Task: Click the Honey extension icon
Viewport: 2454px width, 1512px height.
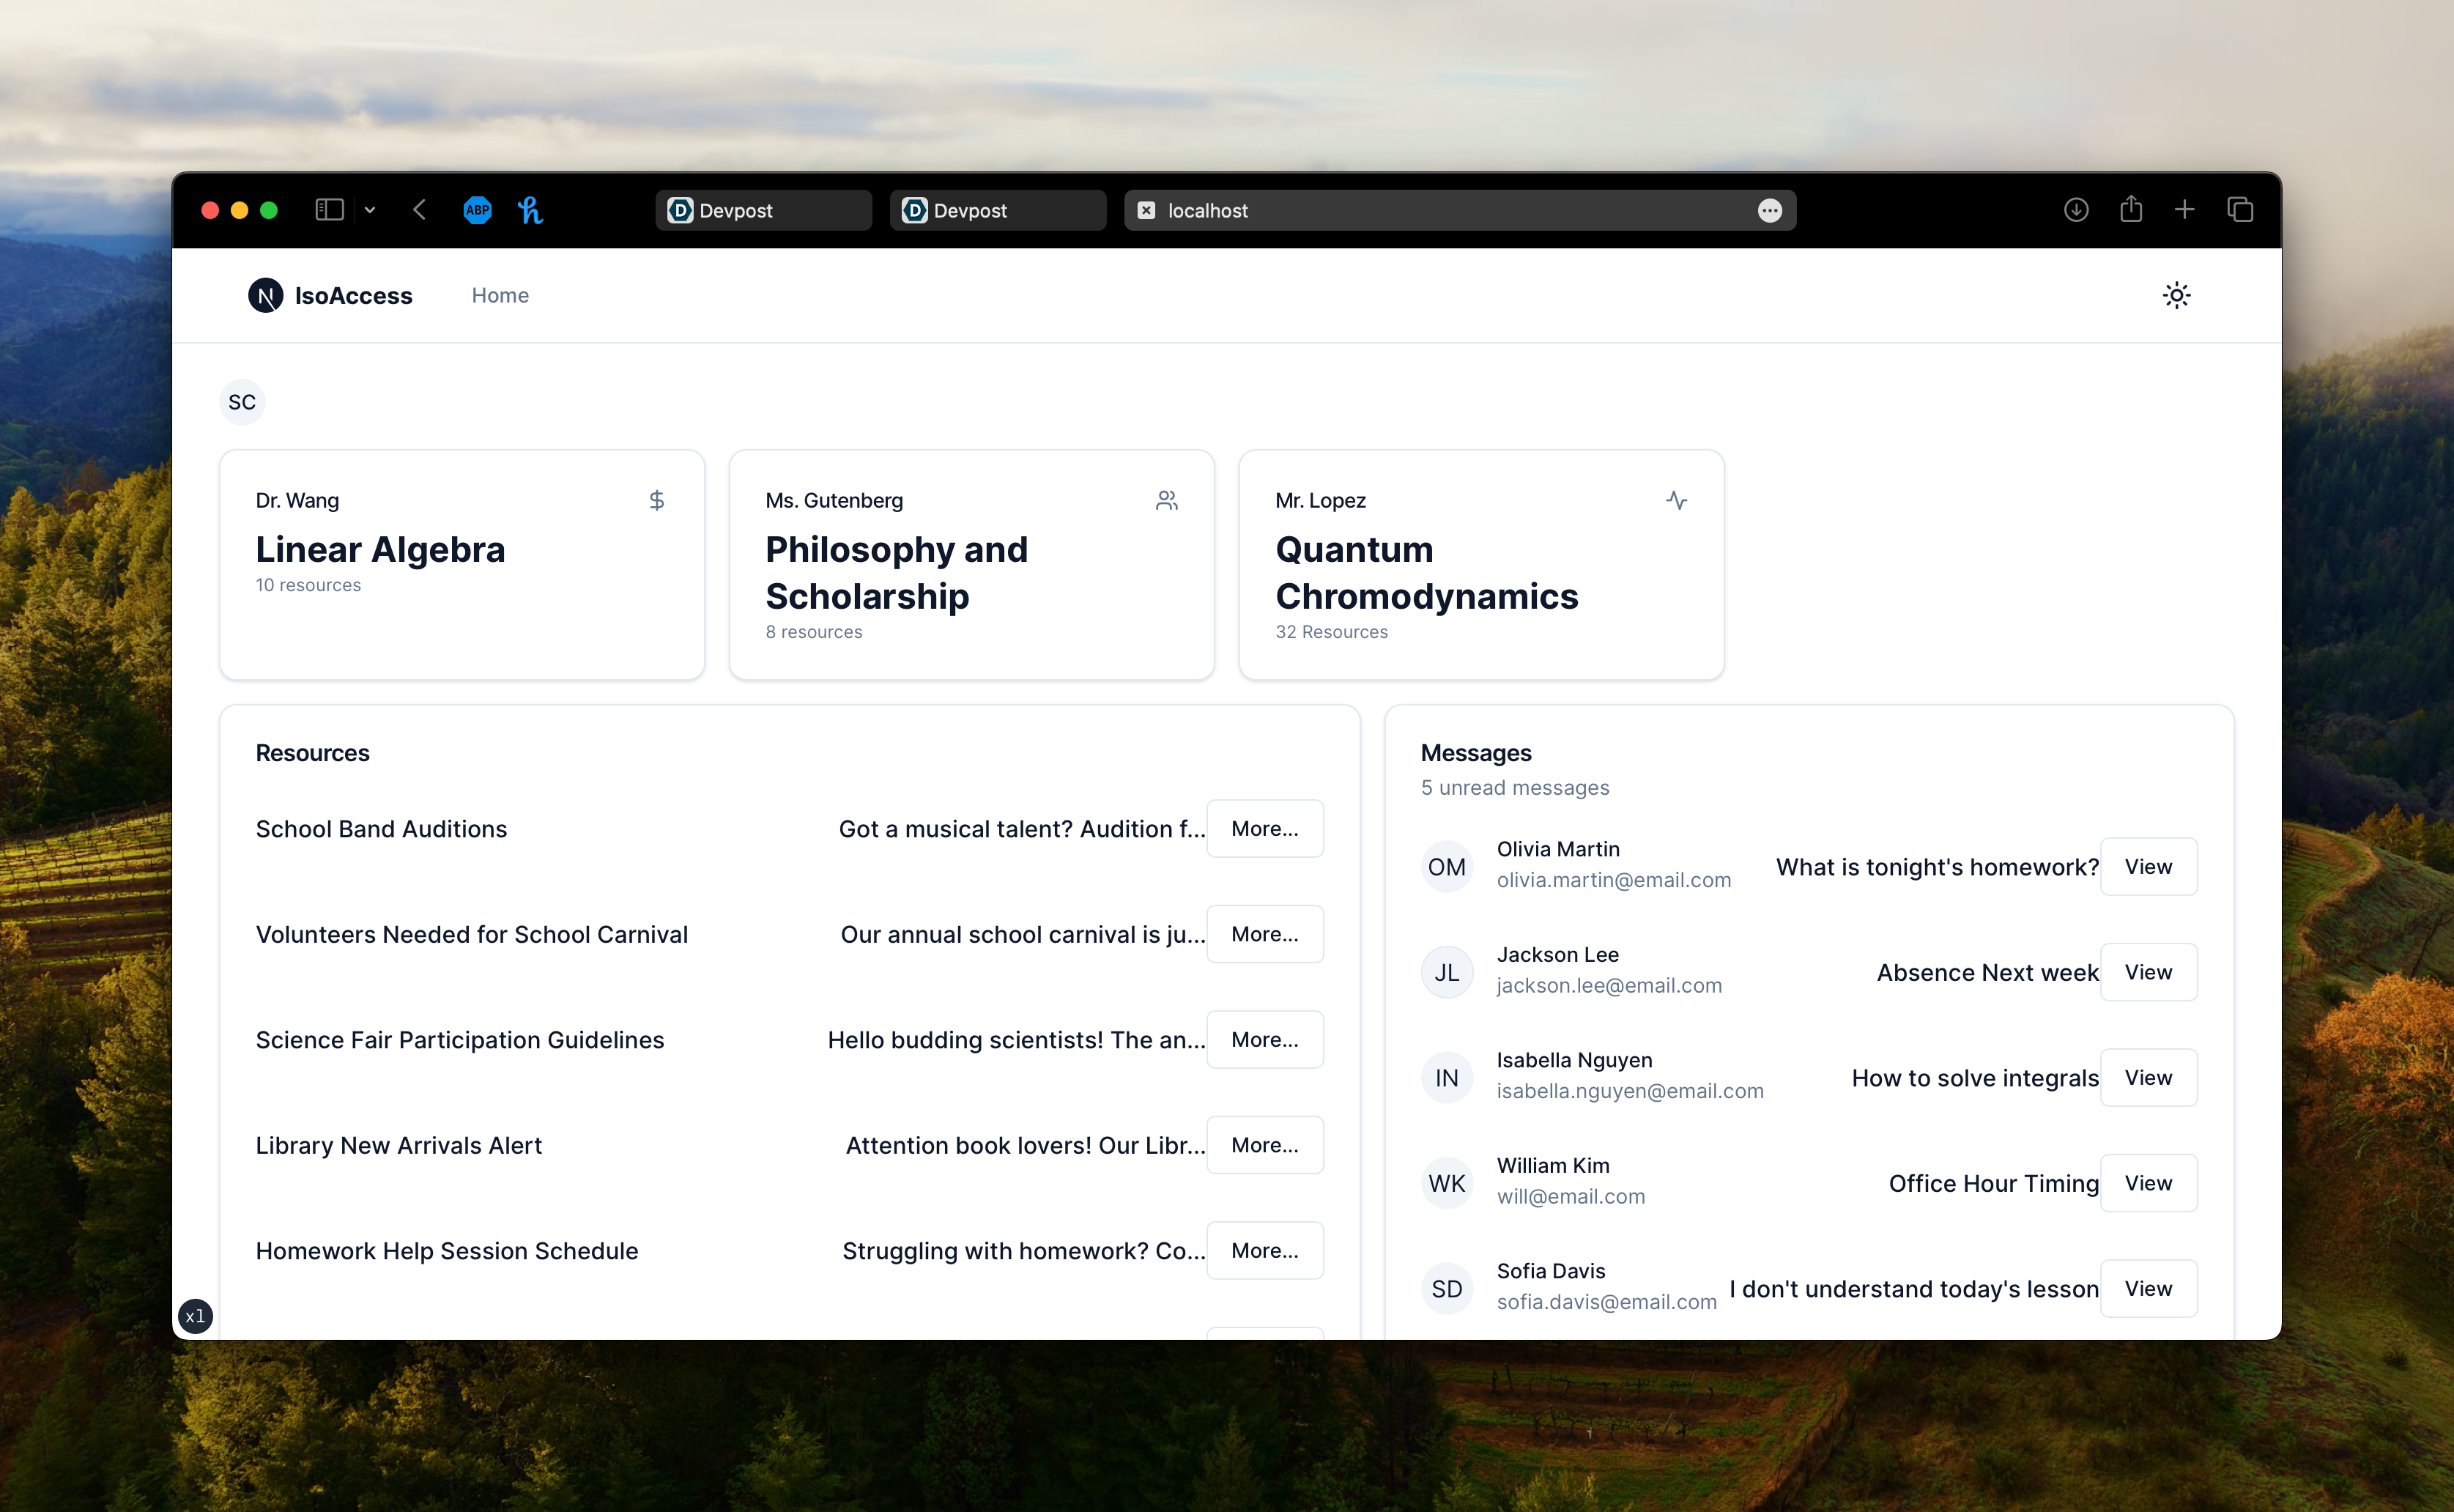Action: point(530,210)
